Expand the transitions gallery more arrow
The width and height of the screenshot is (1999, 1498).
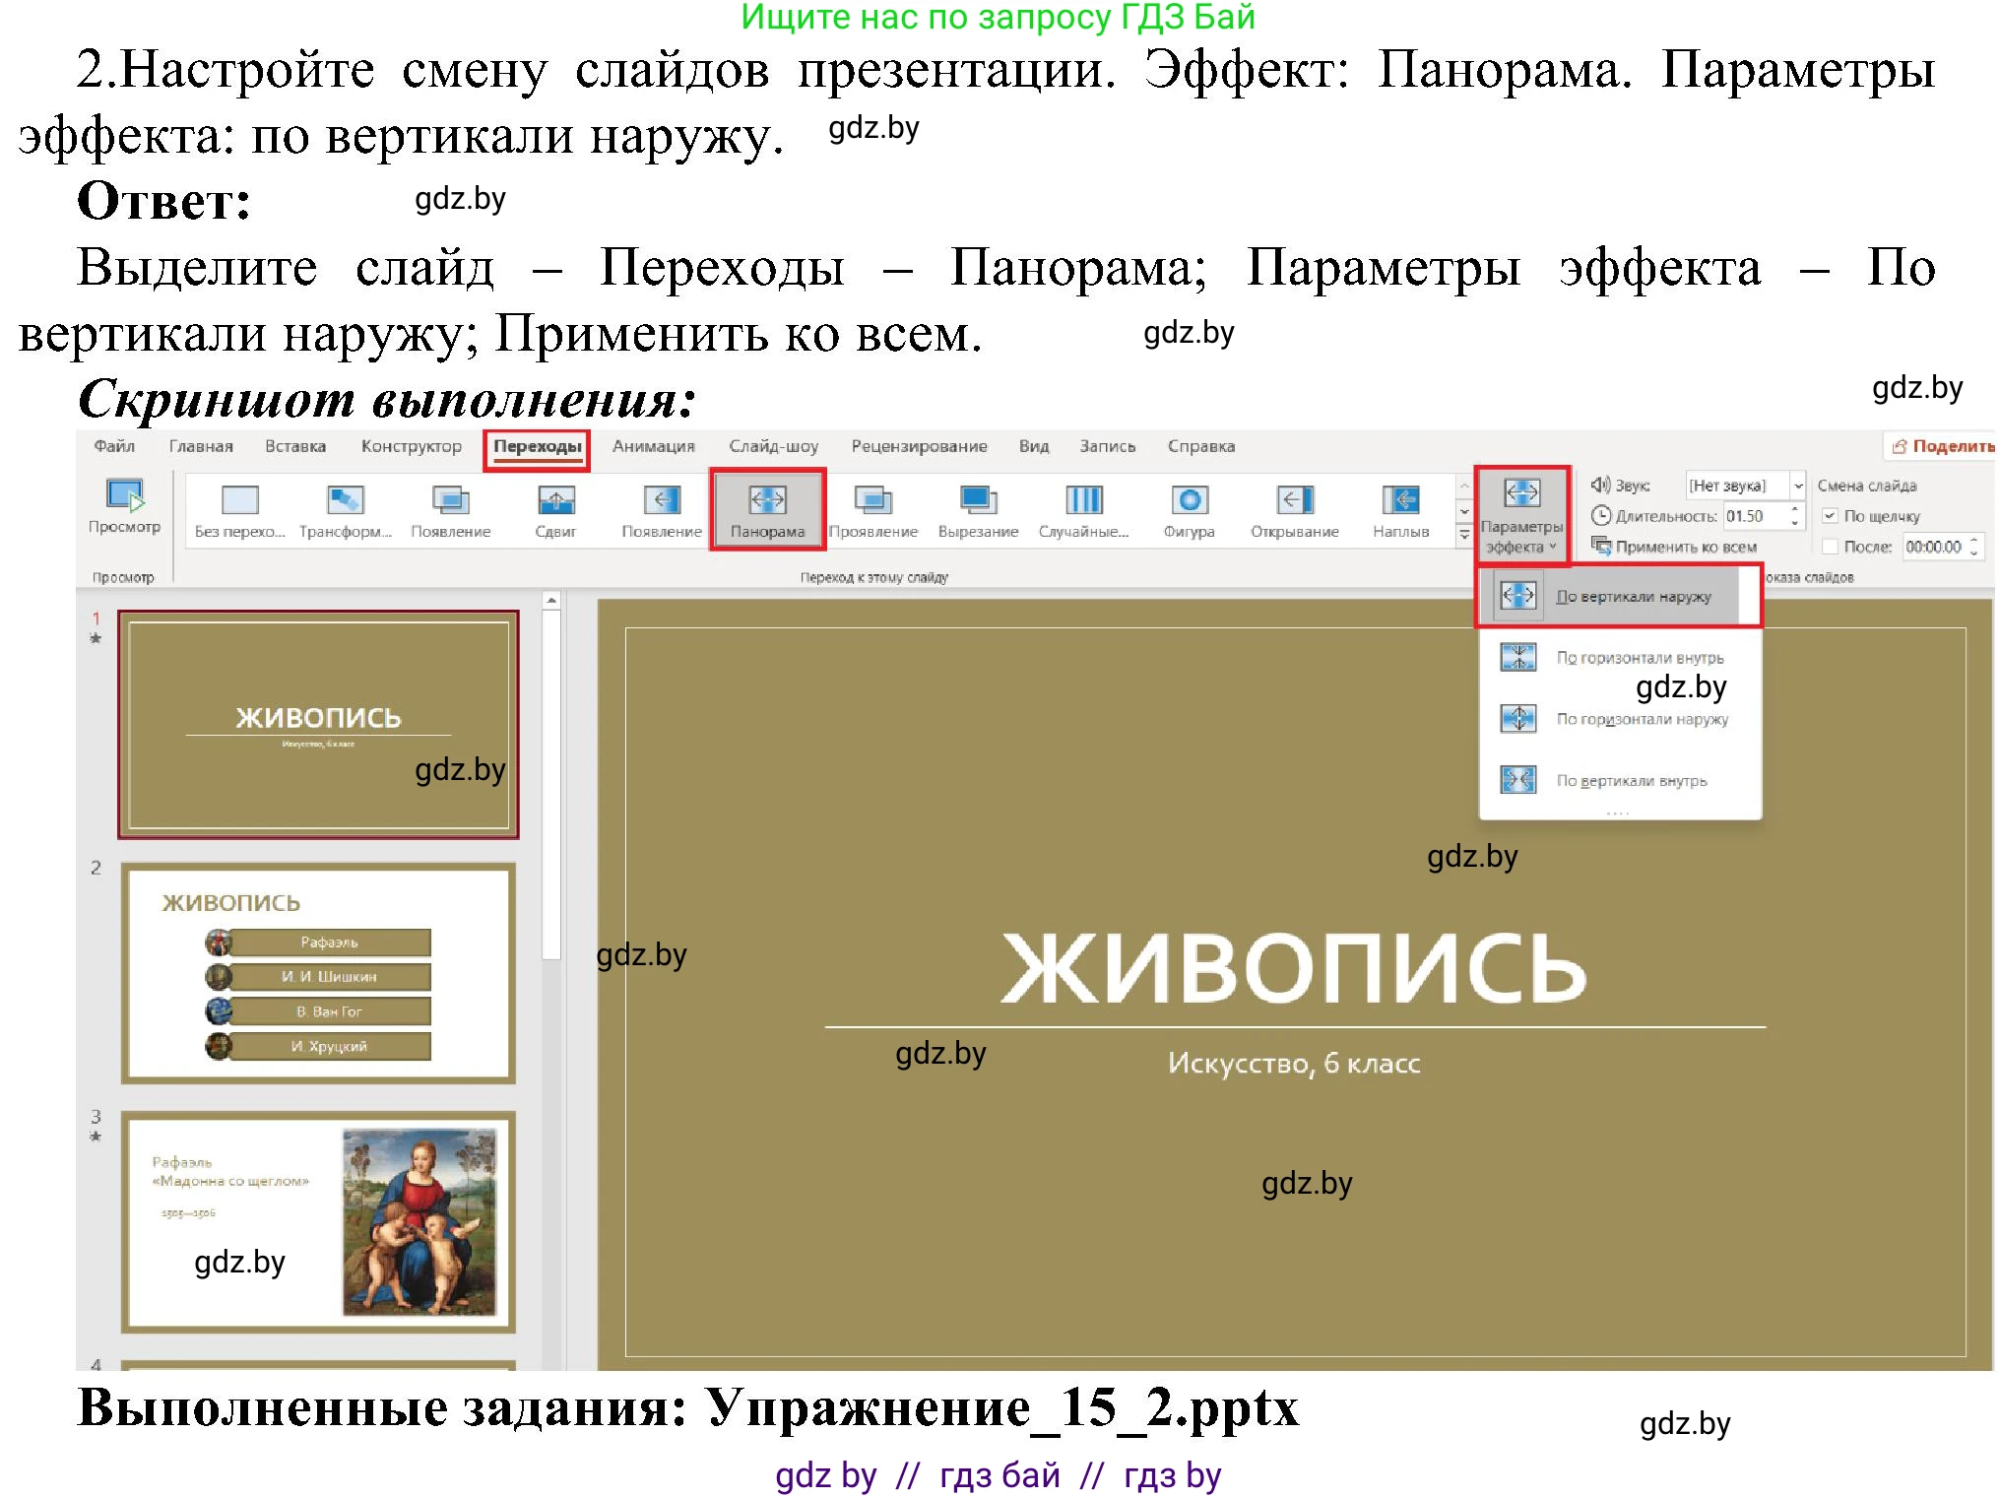click(x=1463, y=535)
